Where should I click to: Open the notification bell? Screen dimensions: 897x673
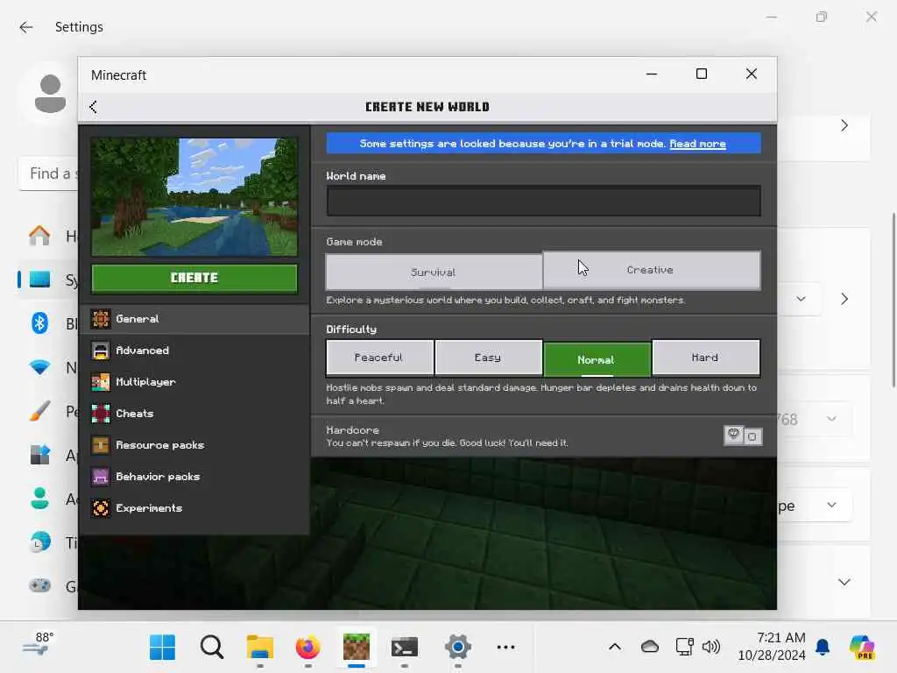823,647
